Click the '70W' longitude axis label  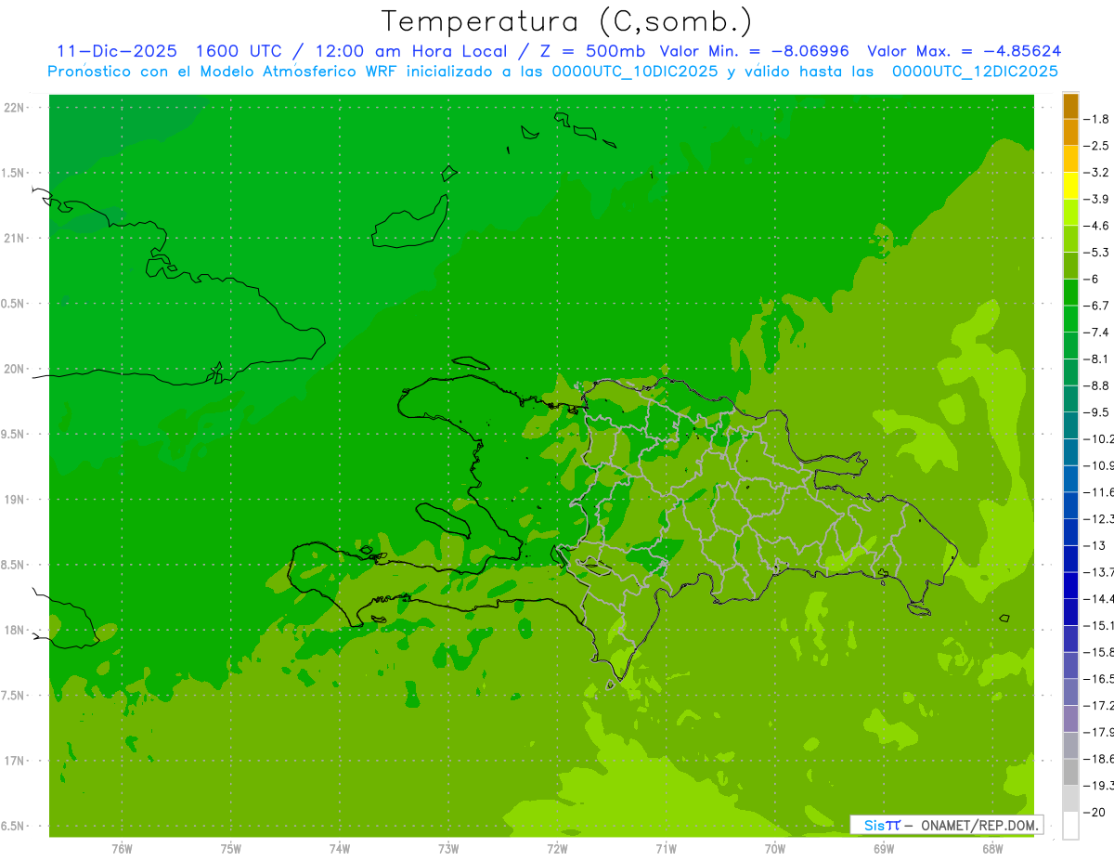click(x=775, y=848)
